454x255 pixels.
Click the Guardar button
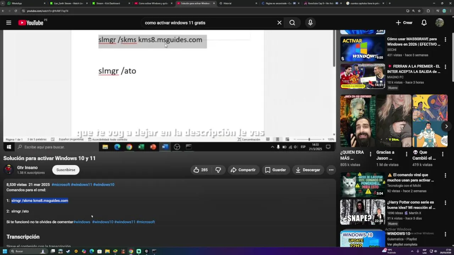click(276, 170)
